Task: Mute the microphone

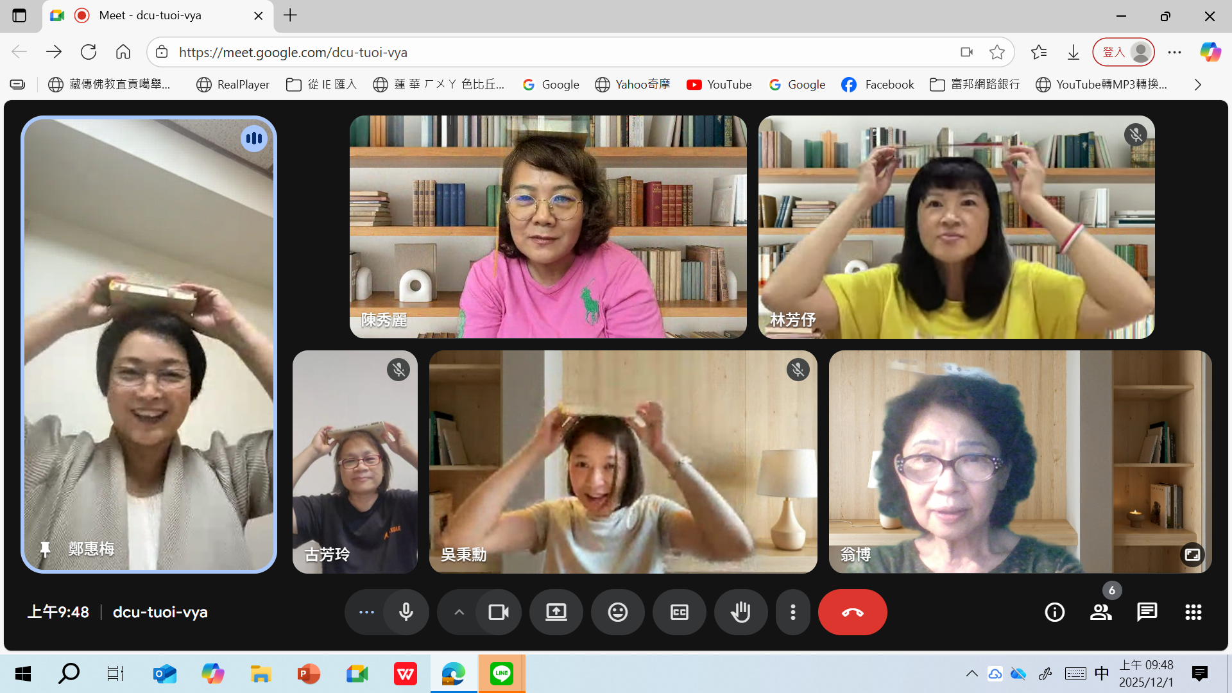Action: 406,612
